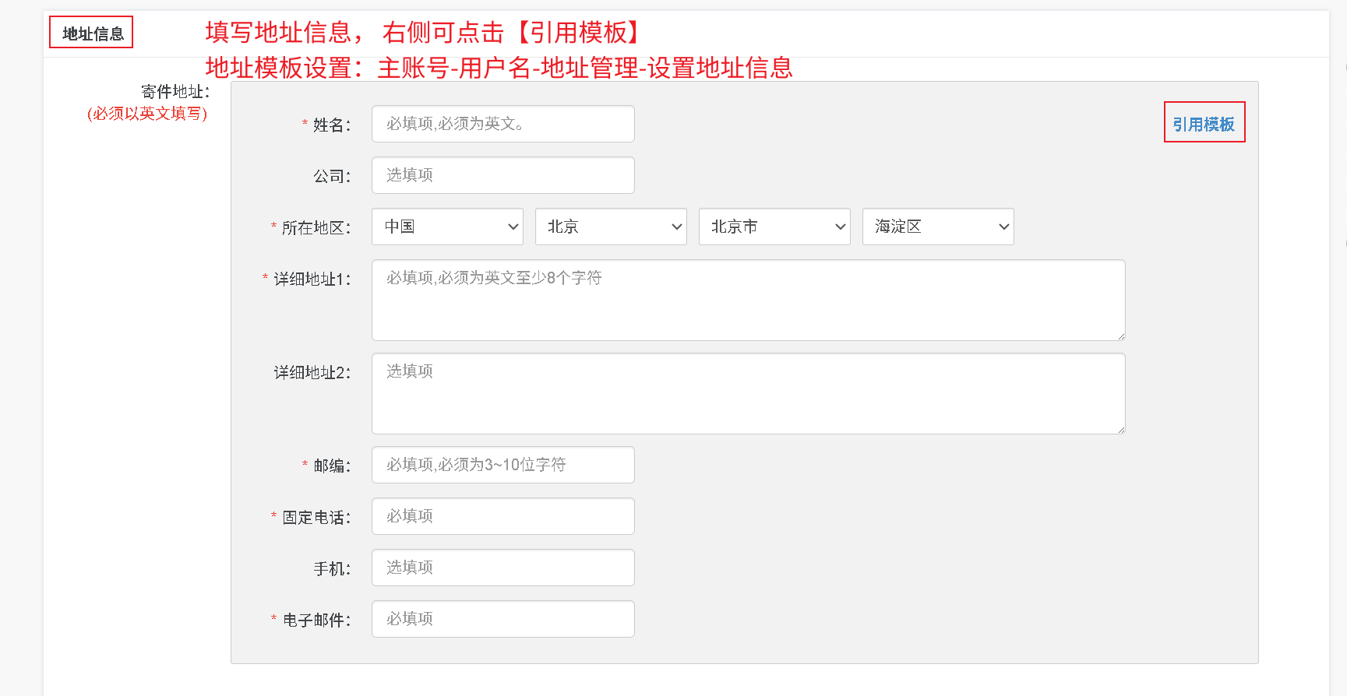
Task: Open the 北京市 city dropdown
Action: pyautogui.click(x=774, y=227)
